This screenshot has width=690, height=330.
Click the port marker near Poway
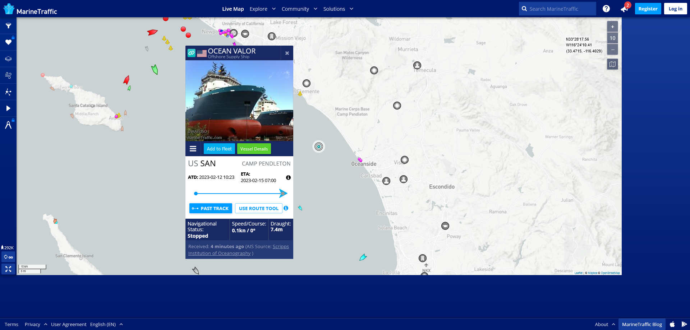point(445,226)
